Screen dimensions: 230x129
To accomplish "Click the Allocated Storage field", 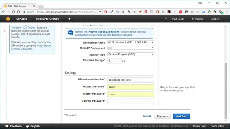I will click(114, 61).
